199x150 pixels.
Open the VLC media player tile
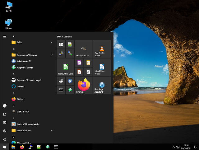pos(102,49)
